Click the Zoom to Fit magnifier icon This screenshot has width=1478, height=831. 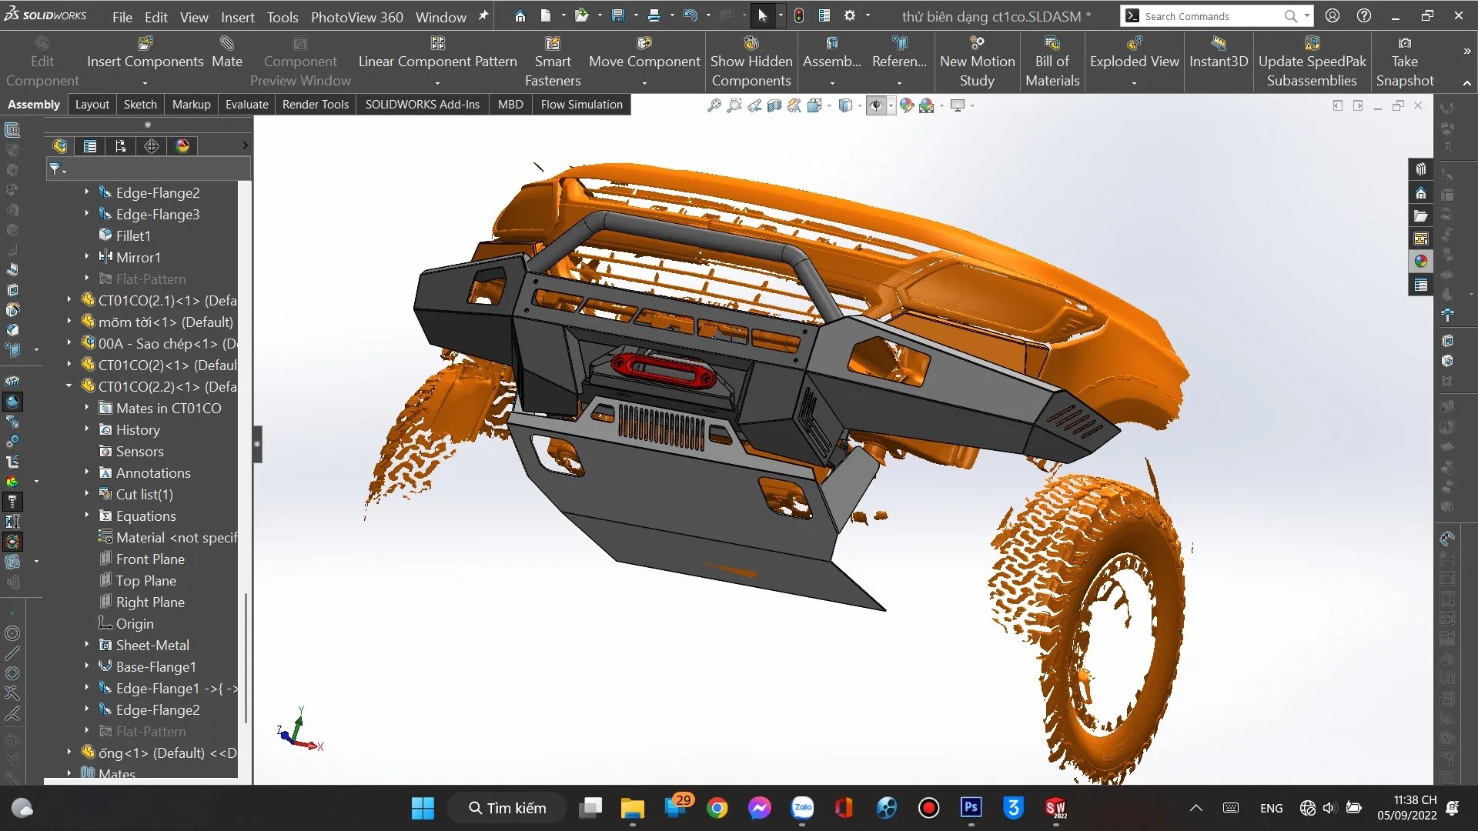(714, 105)
